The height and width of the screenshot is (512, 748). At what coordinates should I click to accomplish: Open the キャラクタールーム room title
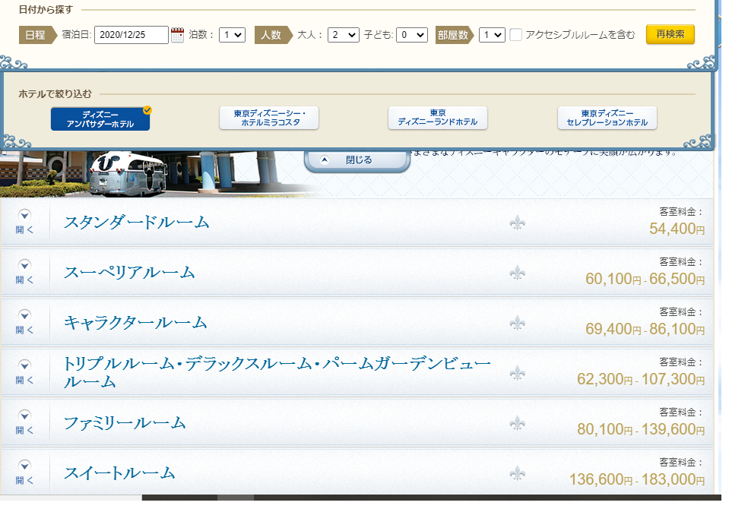[x=135, y=322]
